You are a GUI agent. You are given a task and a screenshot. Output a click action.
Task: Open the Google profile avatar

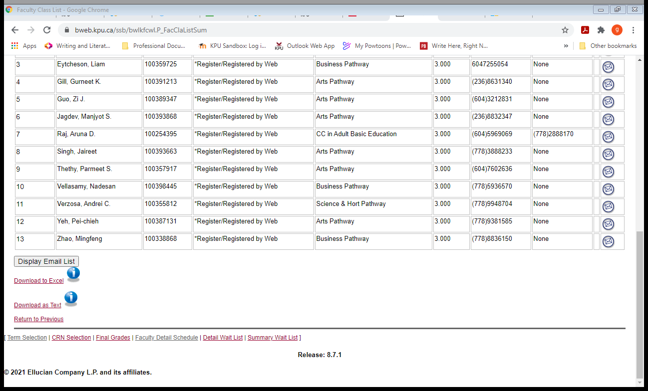tap(617, 30)
